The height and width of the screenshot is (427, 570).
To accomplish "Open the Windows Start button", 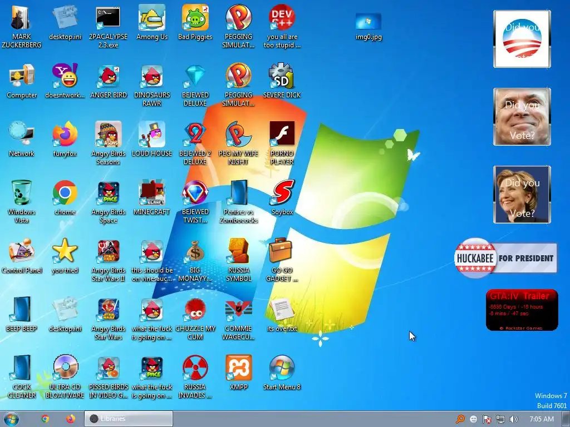I will [x=11, y=419].
